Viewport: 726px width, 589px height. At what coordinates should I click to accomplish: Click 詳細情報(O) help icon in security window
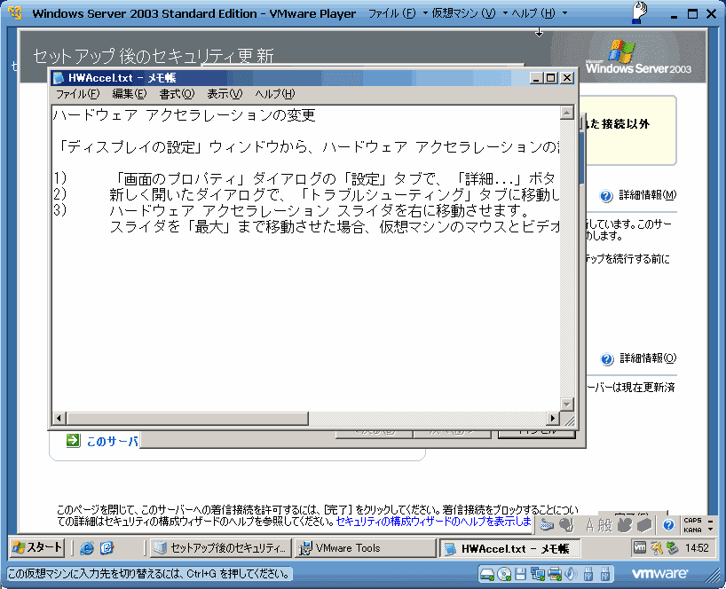(x=607, y=359)
